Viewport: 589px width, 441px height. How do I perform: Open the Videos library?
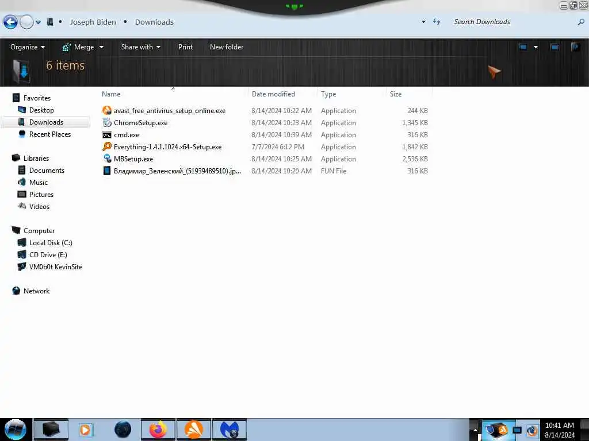tap(39, 206)
